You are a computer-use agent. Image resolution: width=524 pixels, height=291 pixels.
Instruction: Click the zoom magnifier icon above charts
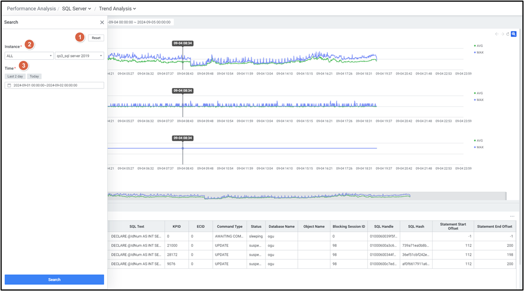coord(513,34)
